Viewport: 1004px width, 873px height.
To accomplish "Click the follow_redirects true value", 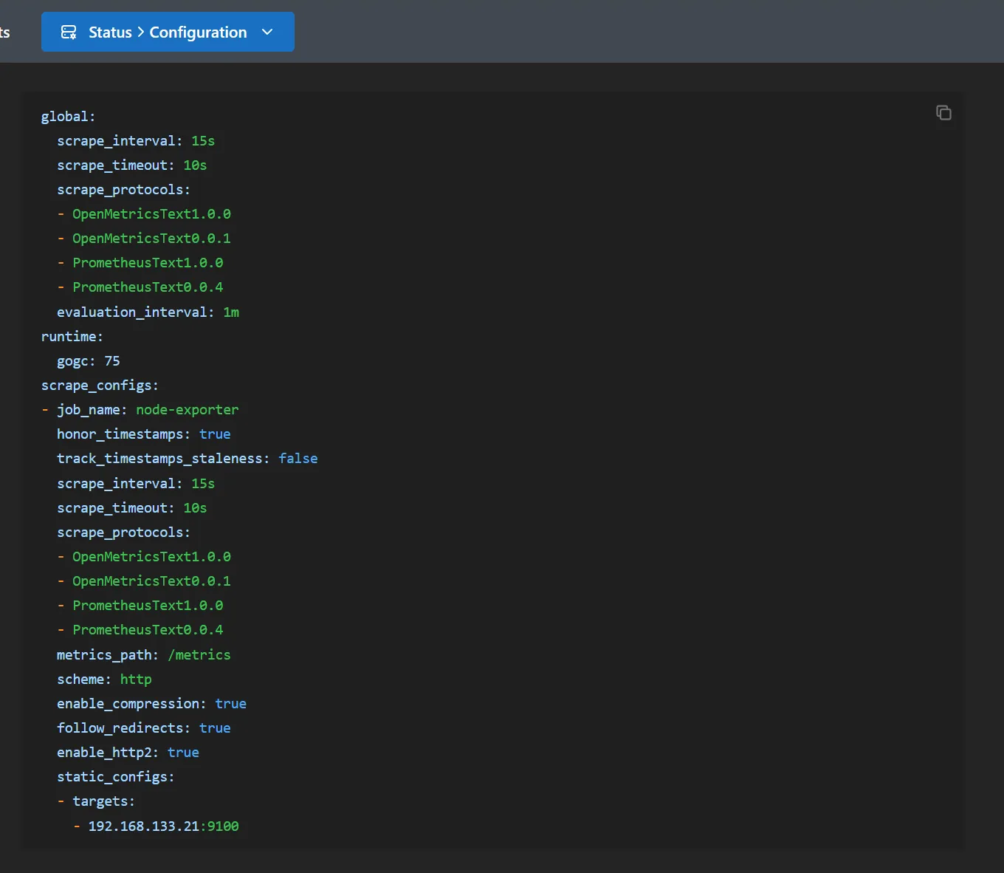I will click(x=215, y=728).
